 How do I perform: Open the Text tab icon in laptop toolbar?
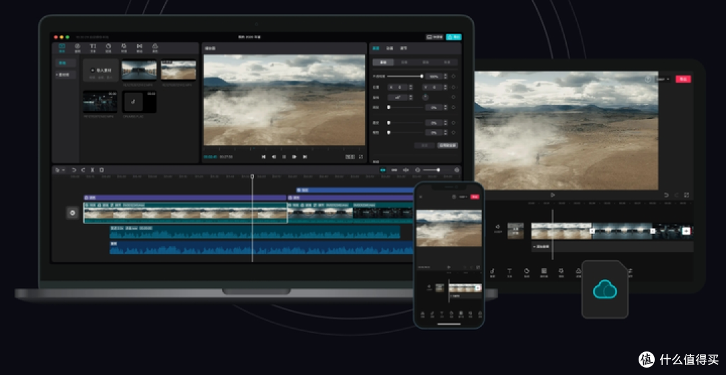pos(93,48)
